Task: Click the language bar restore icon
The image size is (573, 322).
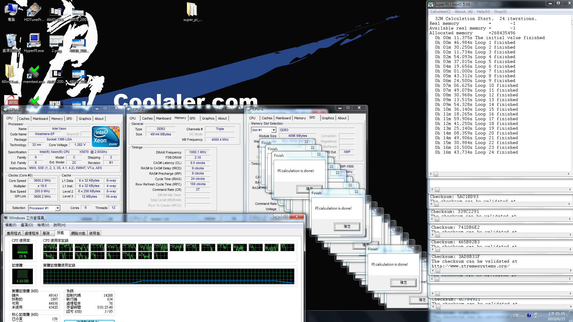Action: (536, 314)
